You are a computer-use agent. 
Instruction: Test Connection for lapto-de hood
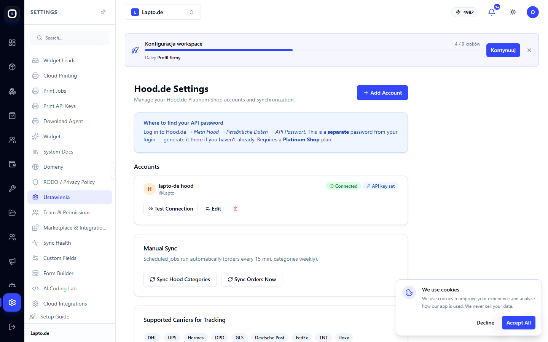click(170, 209)
